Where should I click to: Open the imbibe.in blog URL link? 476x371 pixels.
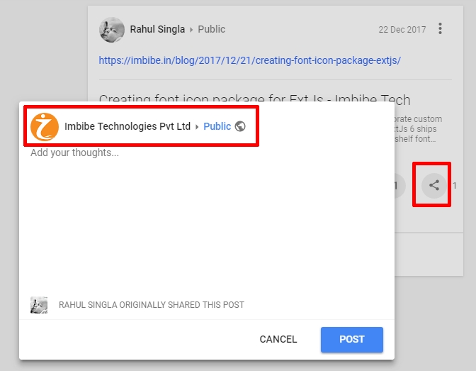249,60
